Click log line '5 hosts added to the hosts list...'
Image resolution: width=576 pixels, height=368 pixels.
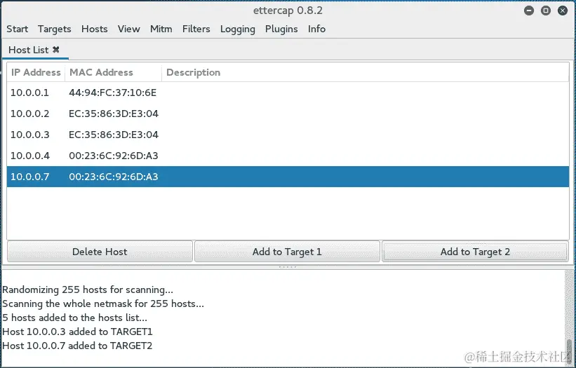click(74, 318)
